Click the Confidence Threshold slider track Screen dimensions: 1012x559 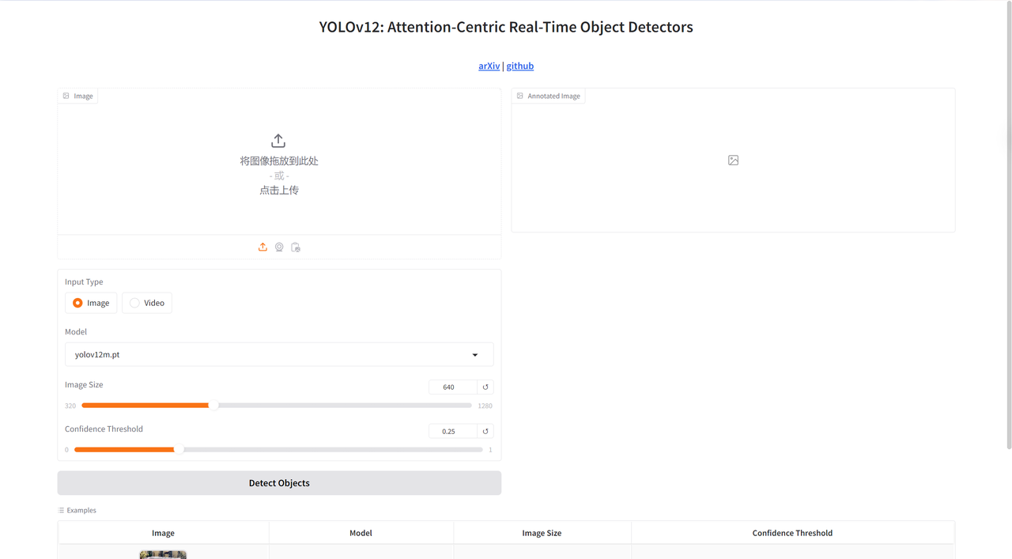pos(278,450)
